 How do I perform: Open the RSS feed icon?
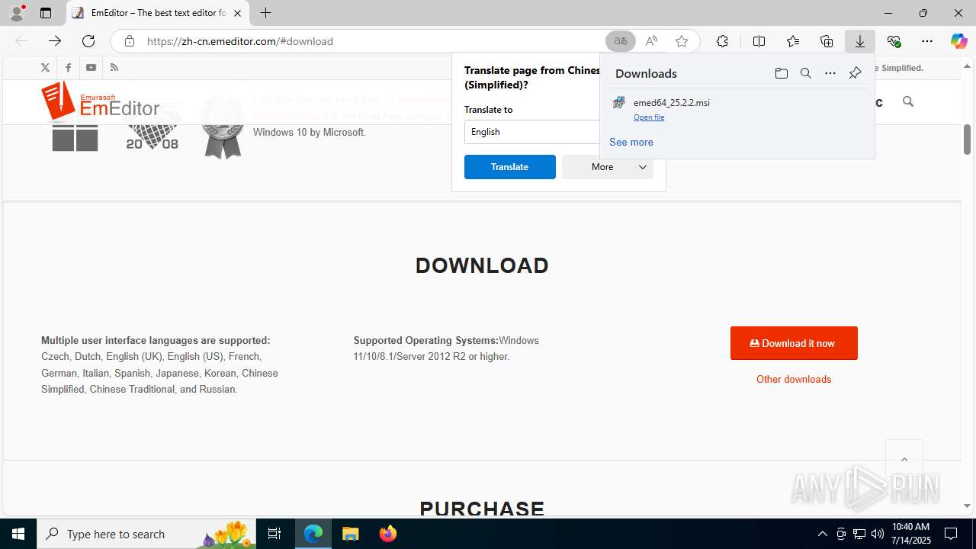pyautogui.click(x=114, y=68)
